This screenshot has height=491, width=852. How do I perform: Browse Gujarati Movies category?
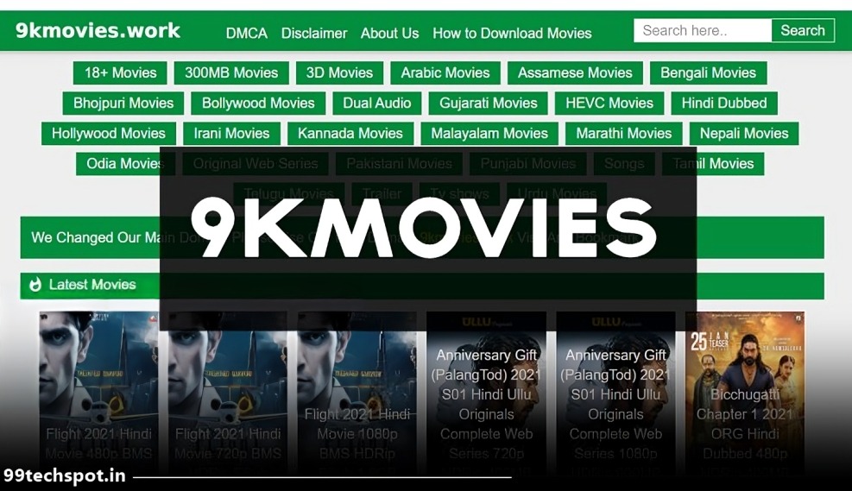pyautogui.click(x=488, y=104)
